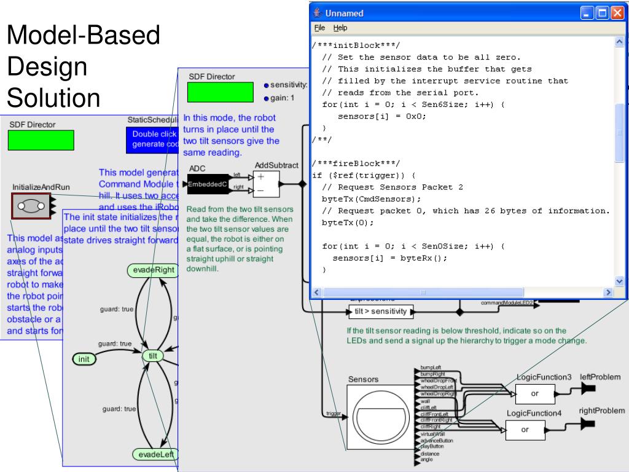The height and width of the screenshot is (472, 629).
Task: Click the blue StaticScheduling code generator box
Action: coord(152,140)
